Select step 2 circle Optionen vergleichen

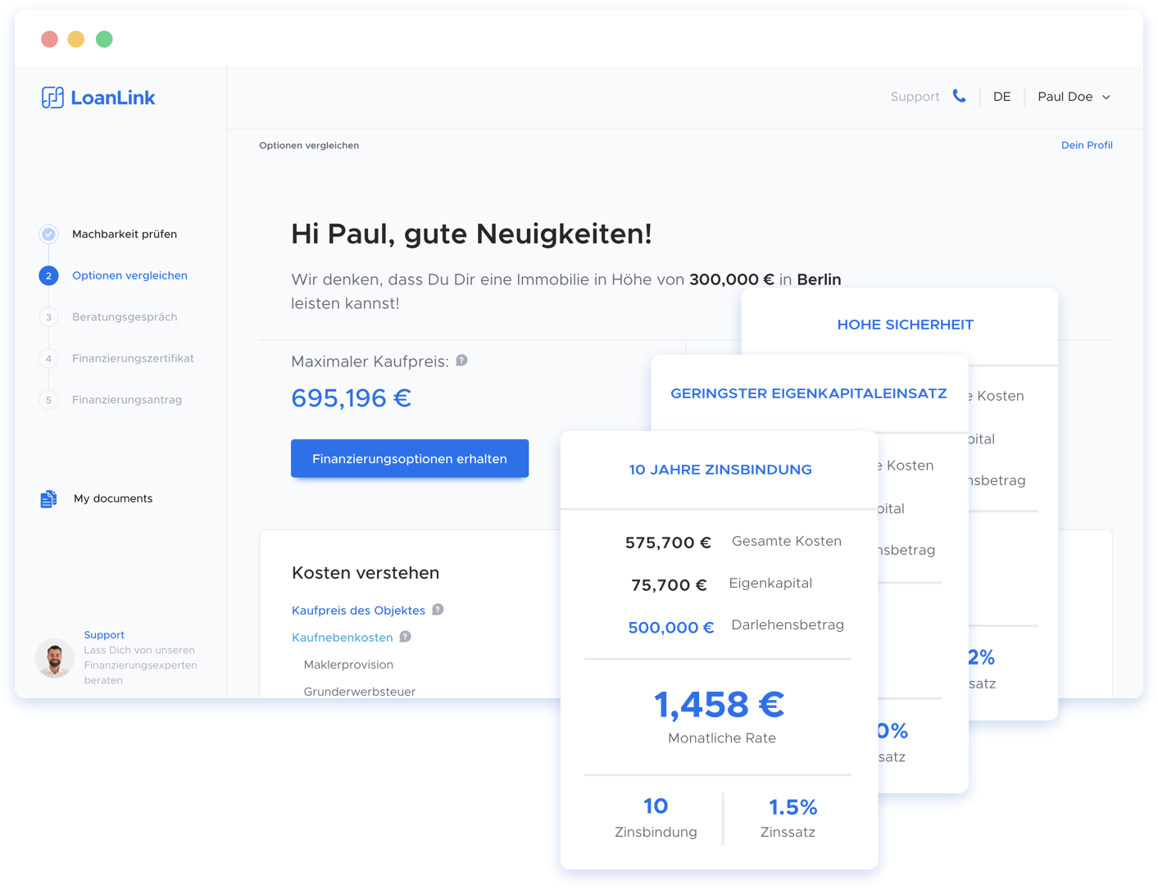[49, 276]
